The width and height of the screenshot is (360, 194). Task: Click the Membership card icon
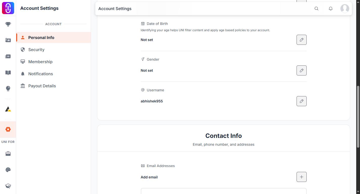pos(23,62)
